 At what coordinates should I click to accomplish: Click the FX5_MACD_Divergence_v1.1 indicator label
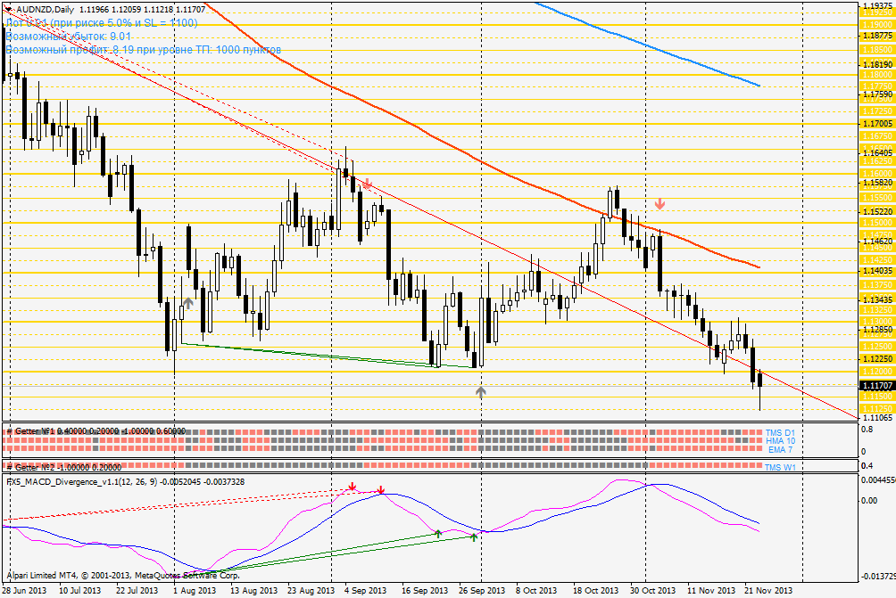pyautogui.click(x=125, y=481)
